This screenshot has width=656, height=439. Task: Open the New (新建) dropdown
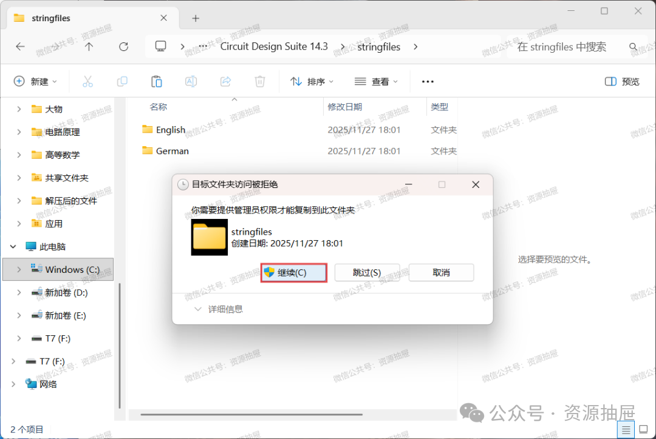pyautogui.click(x=35, y=81)
